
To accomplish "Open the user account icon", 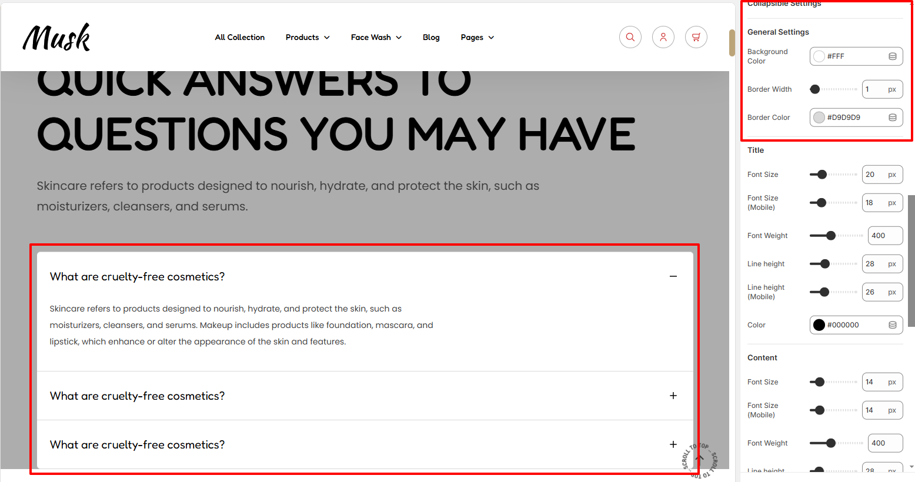I will point(663,37).
